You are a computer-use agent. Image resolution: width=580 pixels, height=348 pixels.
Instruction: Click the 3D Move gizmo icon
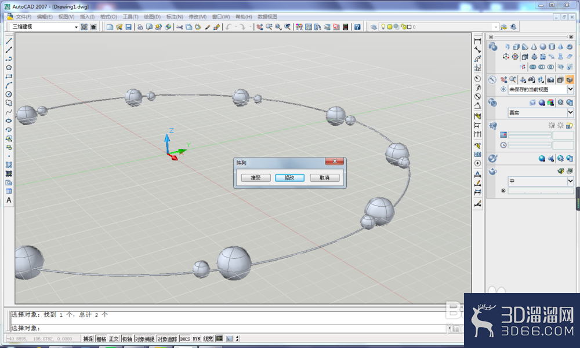[x=506, y=57]
